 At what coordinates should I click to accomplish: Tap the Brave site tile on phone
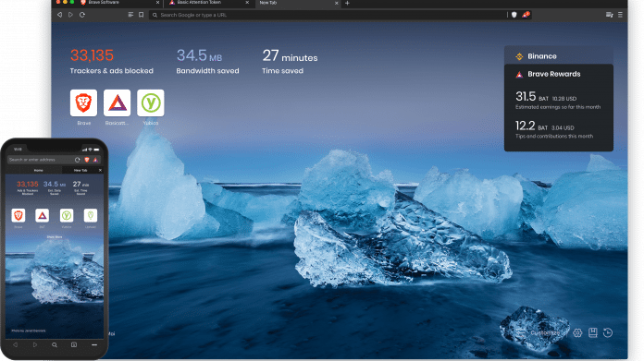19,215
